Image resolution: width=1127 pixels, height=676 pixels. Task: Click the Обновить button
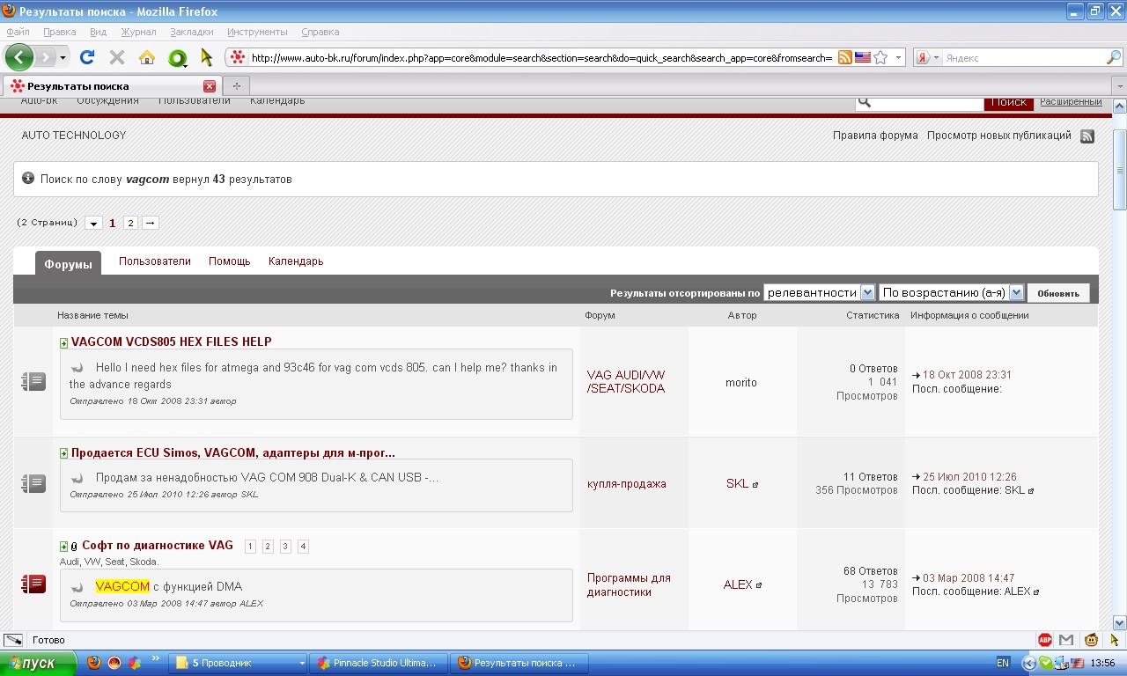(x=1058, y=293)
